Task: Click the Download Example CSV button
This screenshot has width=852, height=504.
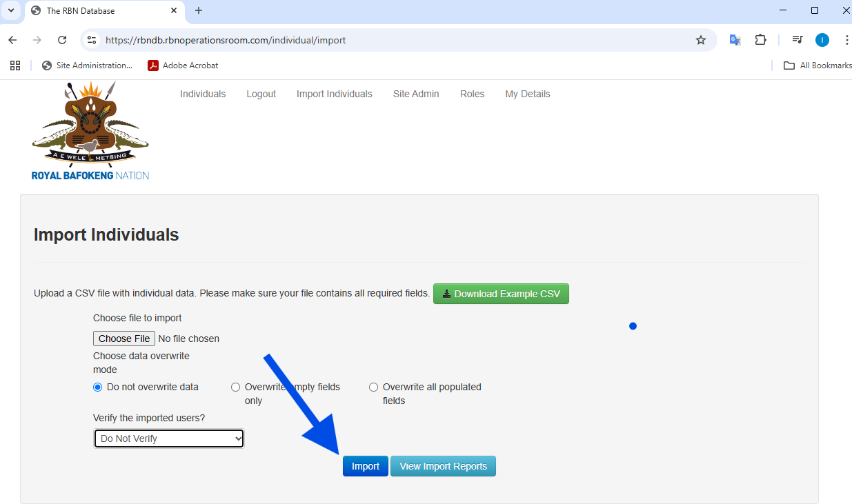Action: click(501, 294)
